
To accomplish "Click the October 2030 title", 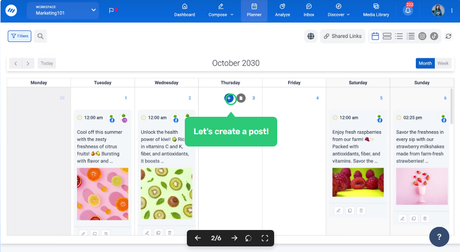I will (236, 63).
